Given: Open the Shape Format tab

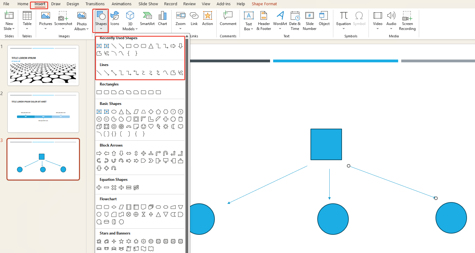Looking at the screenshot, I should 264,4.
